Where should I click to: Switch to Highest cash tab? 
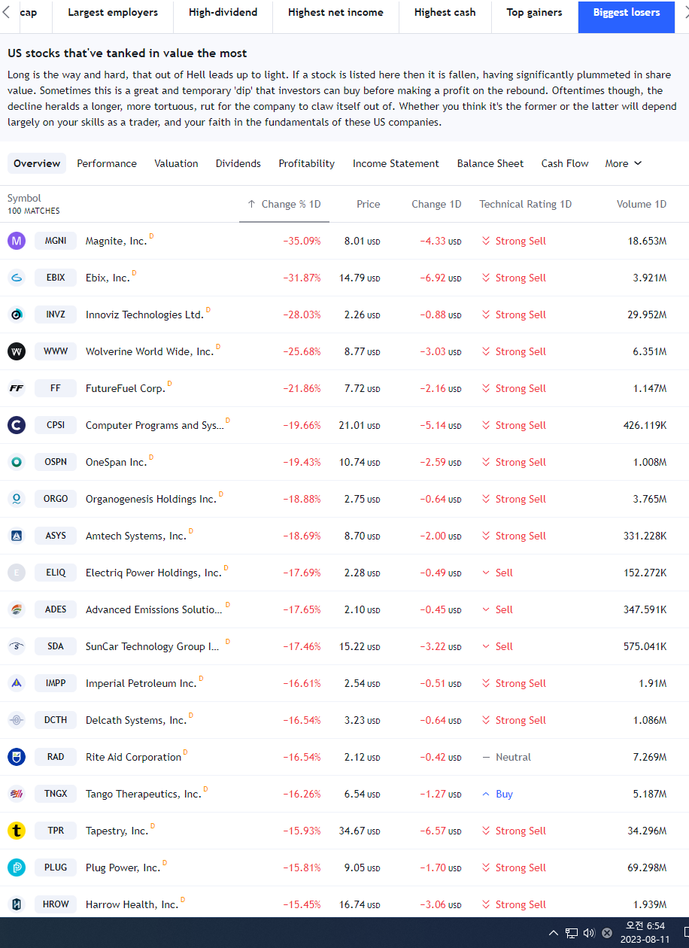click(x=445, y=13)
